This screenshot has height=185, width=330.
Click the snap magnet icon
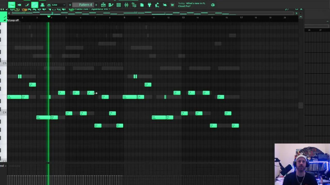pos(49,5)
